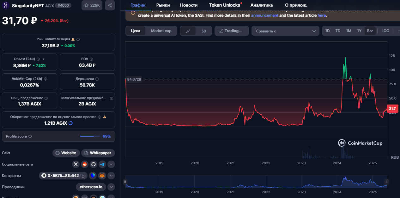
Task: Set chart range to Все
Action: 370,31
